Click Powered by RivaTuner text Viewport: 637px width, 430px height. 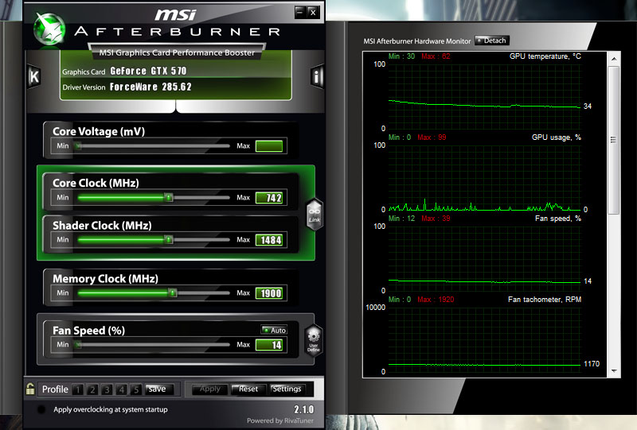(x=280, y=420)
